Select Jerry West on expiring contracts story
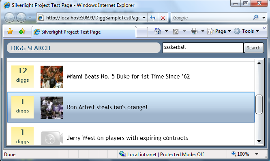 [x=127, y=138]
